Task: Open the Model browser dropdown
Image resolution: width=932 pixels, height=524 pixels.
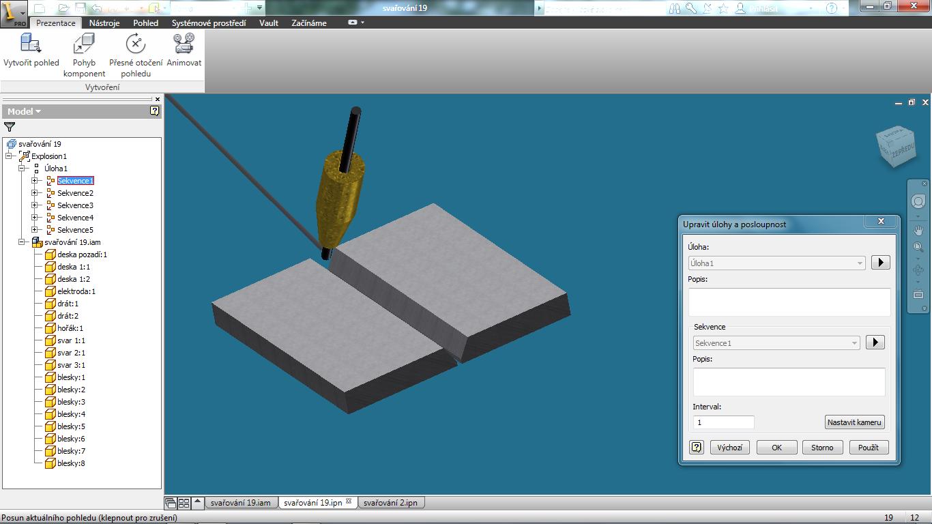Action: pyautogui.click(x=24, y=111)
